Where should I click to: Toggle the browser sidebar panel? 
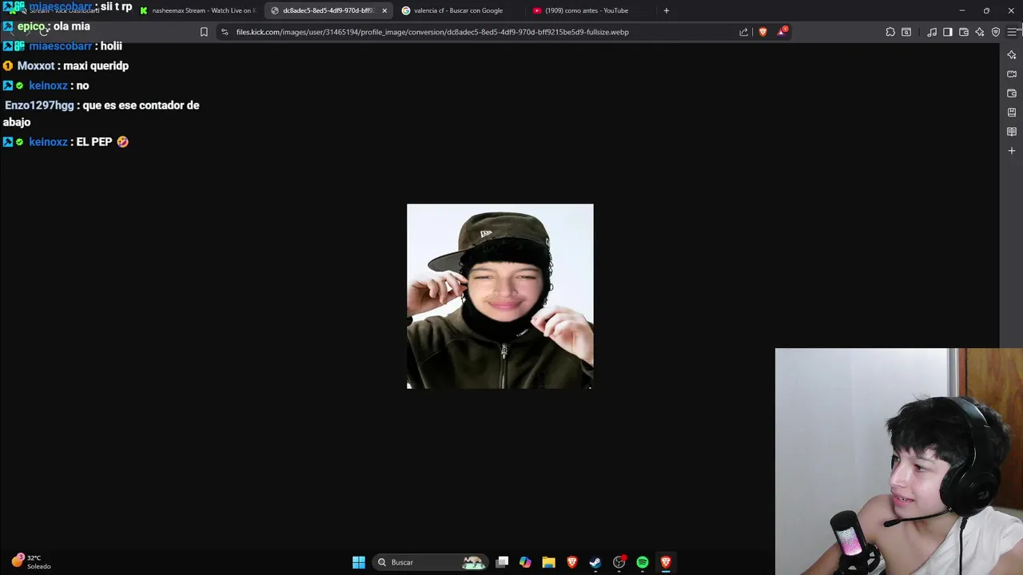click(948, 32)
